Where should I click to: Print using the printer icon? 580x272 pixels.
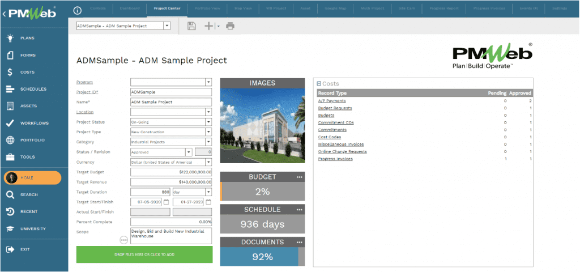coord(231,26)
